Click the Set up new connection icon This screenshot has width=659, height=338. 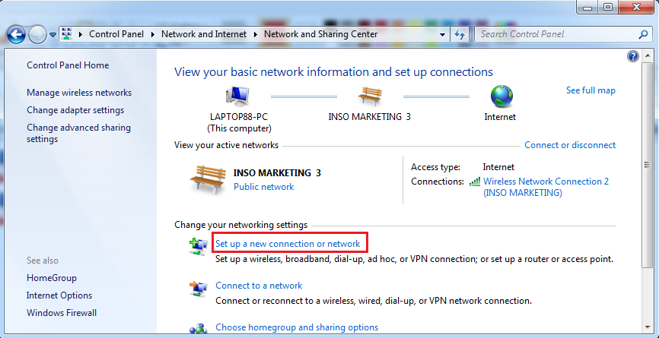point(198,247)
